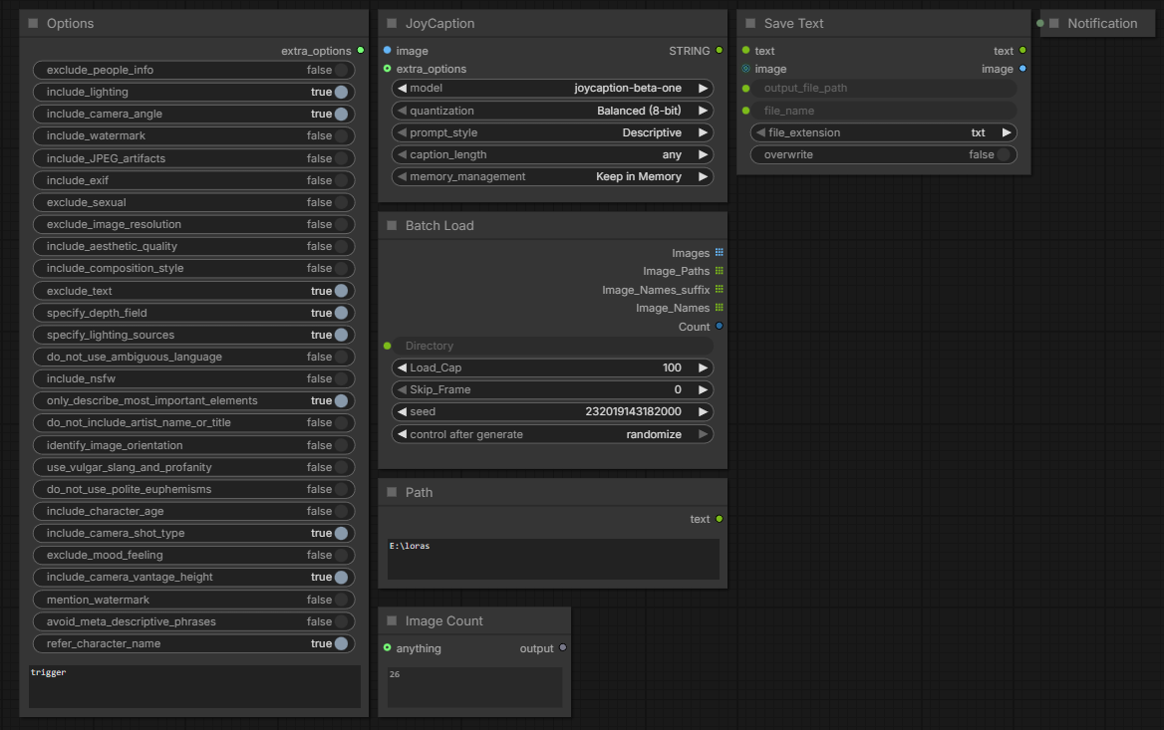
Task: Click the output port on Image Count
Action: click(563, 647)
